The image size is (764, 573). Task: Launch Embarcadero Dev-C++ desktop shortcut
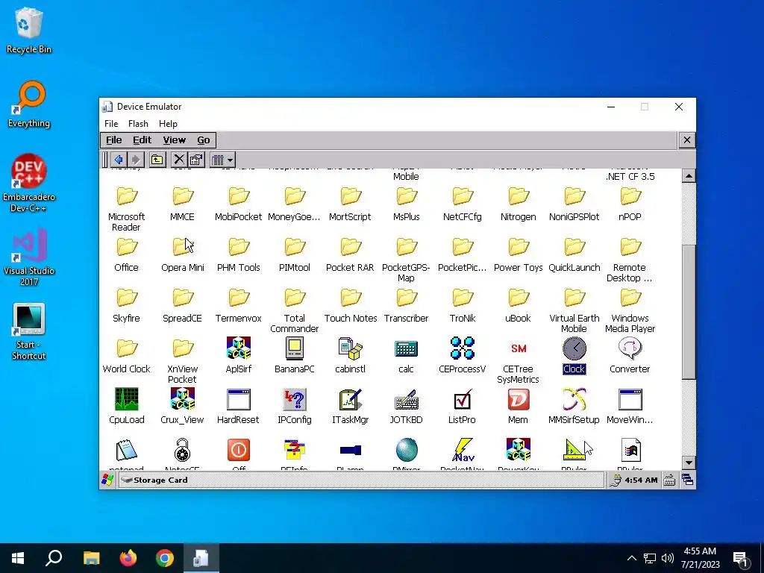pyautogui.click(x=29, y=184)
